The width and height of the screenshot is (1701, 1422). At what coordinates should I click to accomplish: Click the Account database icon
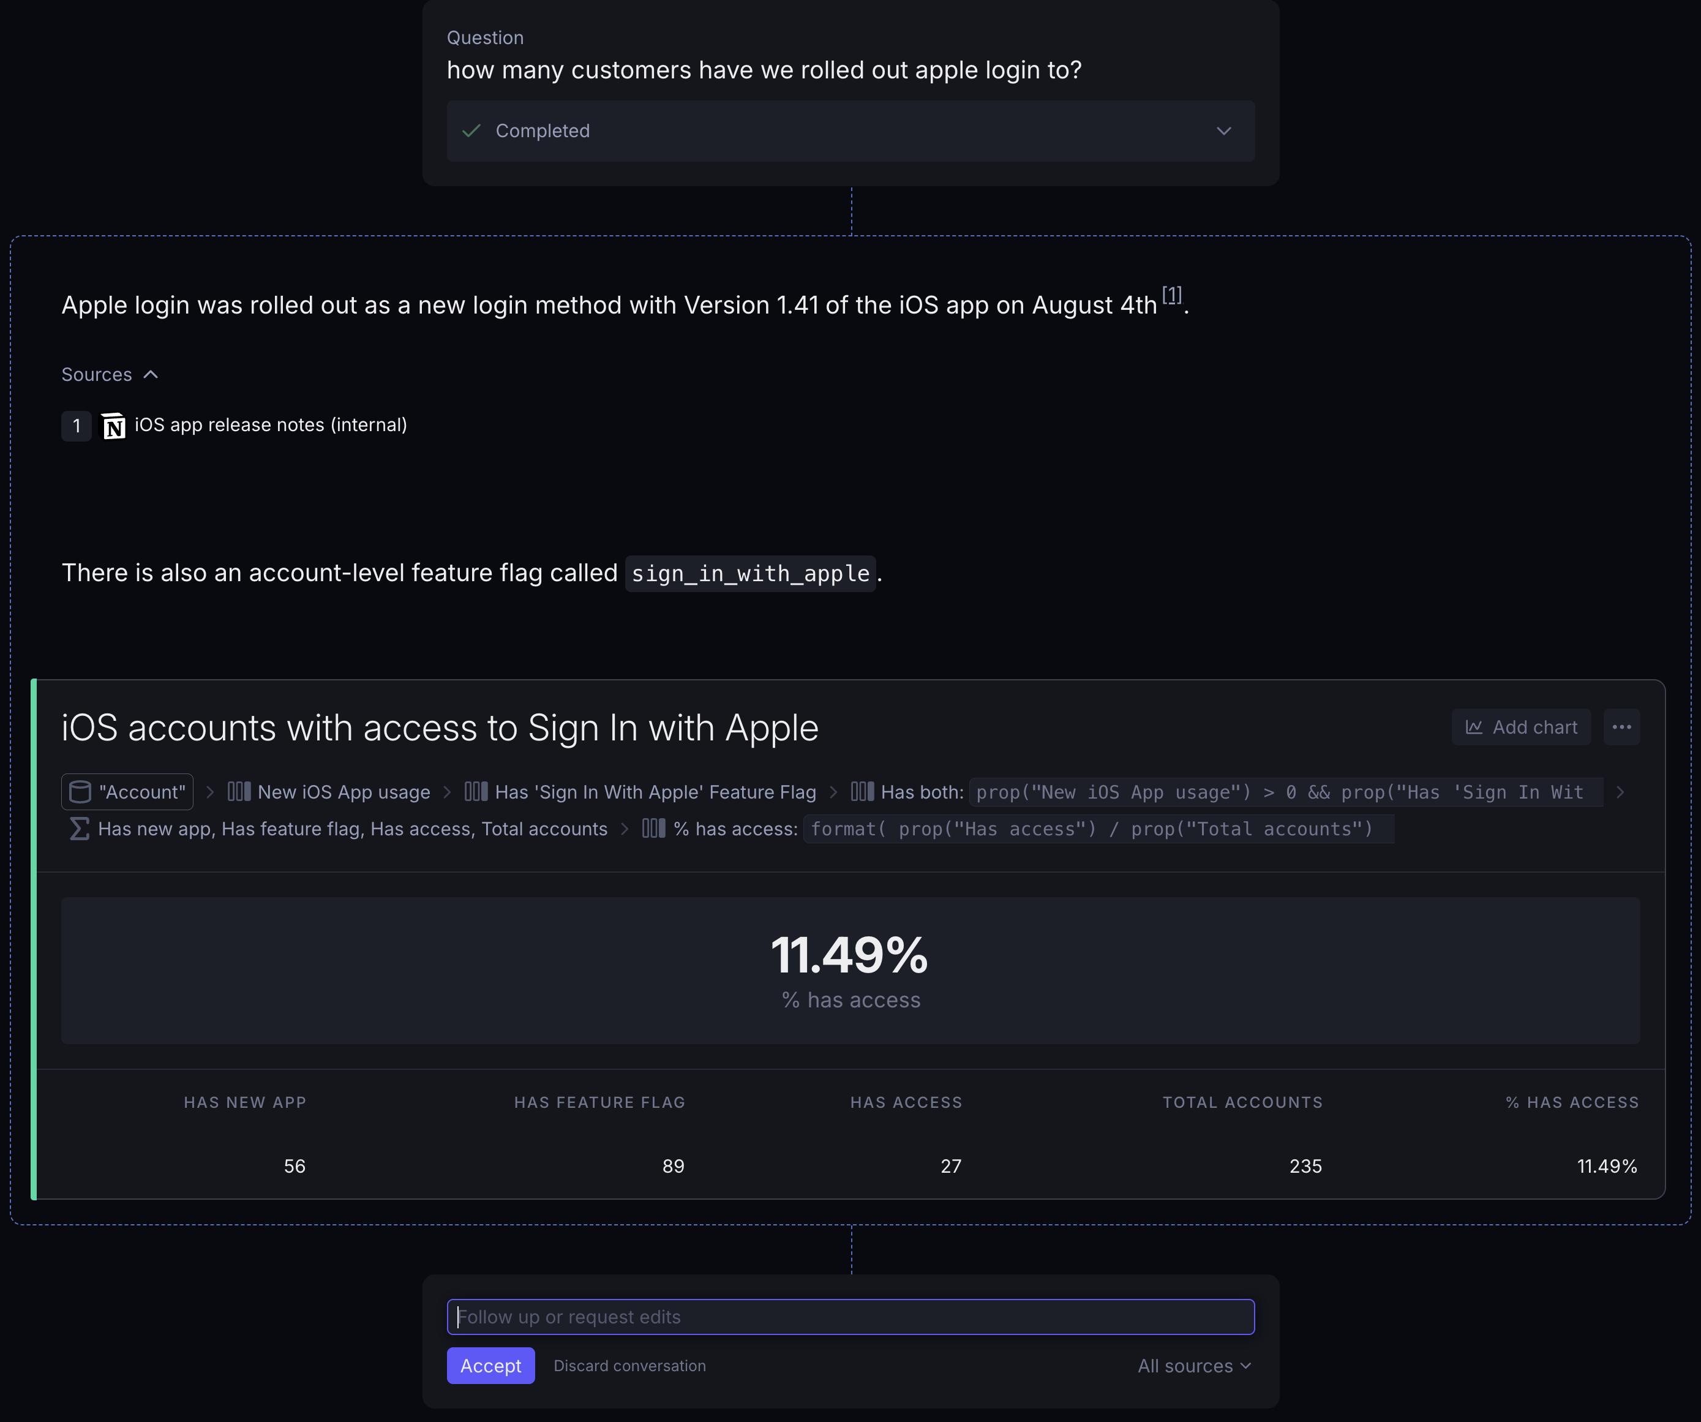pyautogui.click(x=80, y=792)
